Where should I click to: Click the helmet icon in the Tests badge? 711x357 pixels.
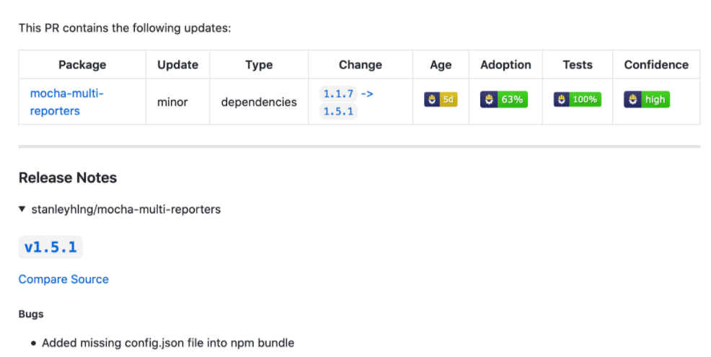(x=561, y=100)
